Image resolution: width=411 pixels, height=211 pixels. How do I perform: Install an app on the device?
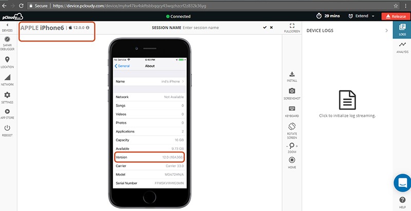[x=292, y=77]
